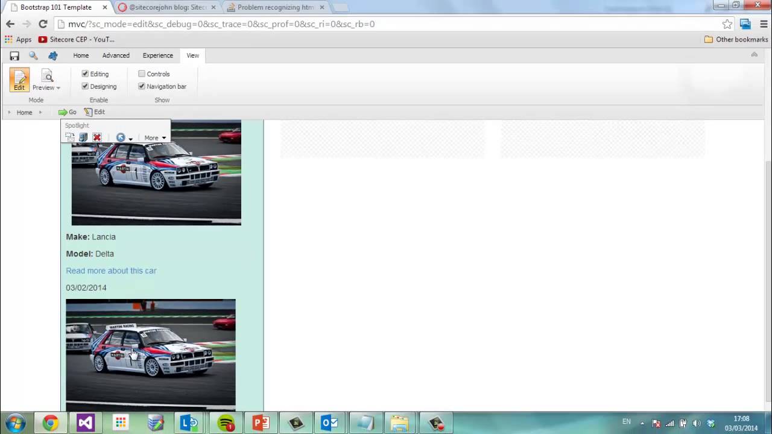Open Other bookmarks folder
This screenshot has width=772, height=434.
click(736, 39)
